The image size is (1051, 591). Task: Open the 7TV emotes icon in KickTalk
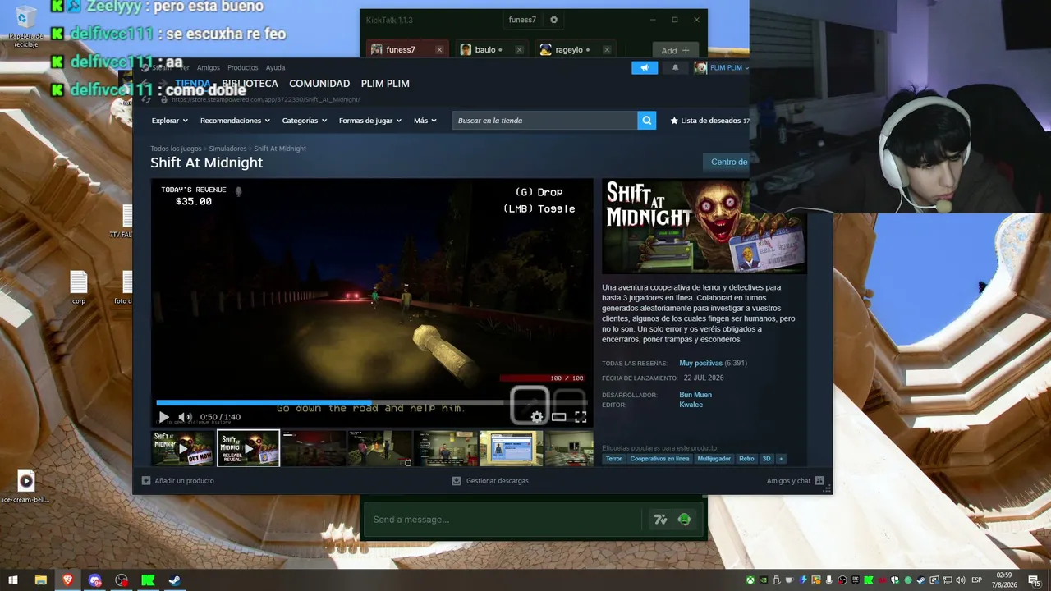660,519
